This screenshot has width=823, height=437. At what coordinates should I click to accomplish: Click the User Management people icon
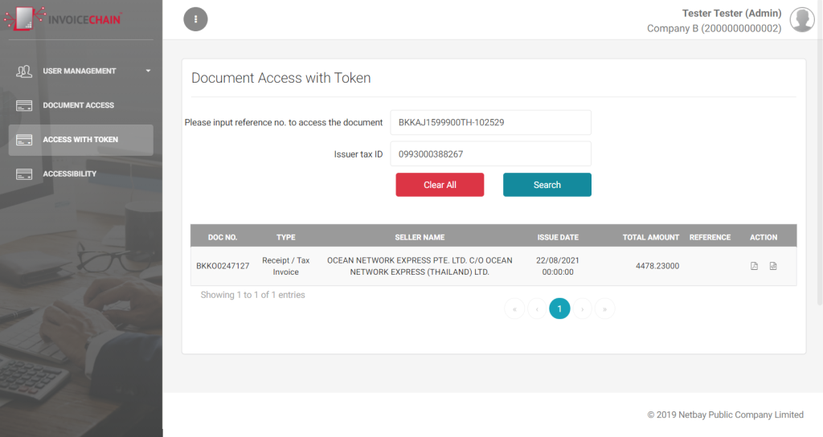pos(24,71)
